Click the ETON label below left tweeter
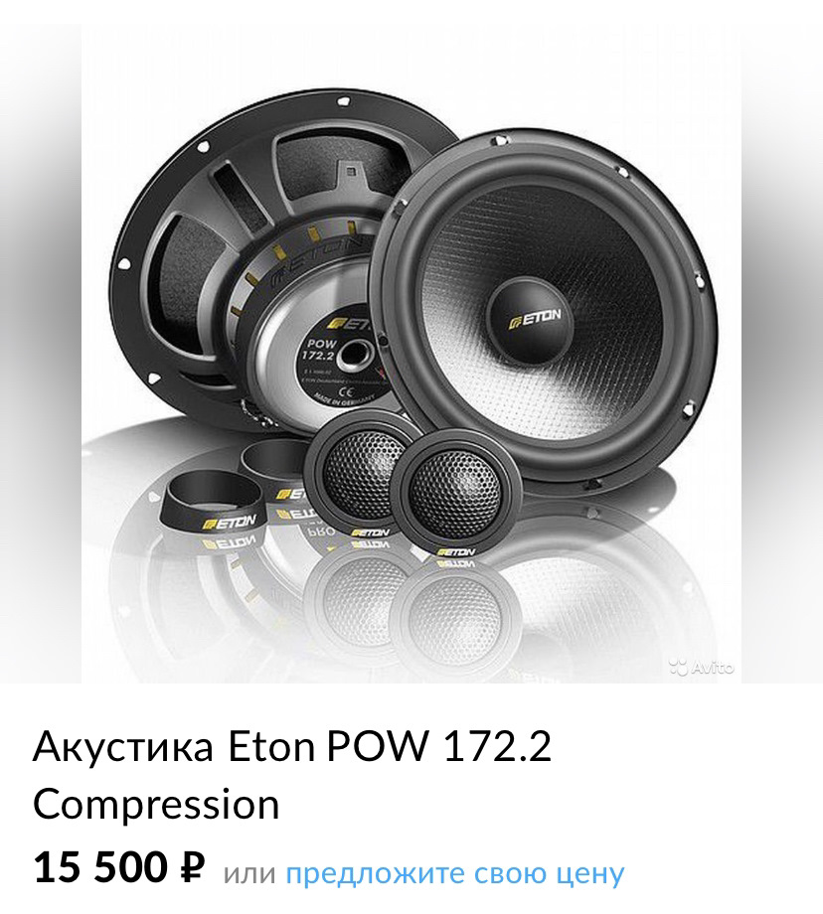 point(371,533)
